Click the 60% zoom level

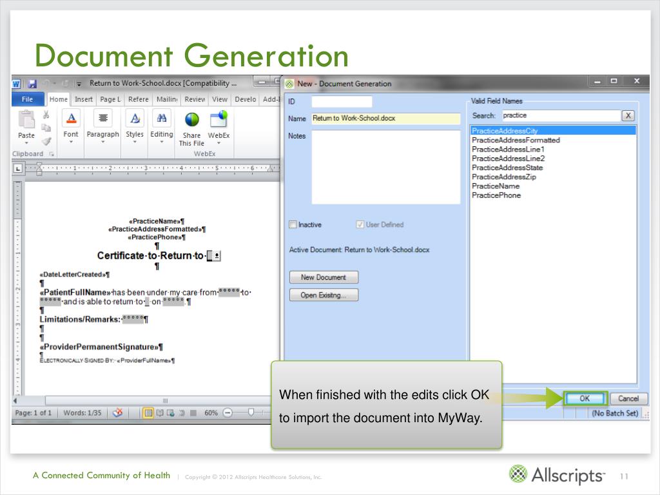coord(211,413)
